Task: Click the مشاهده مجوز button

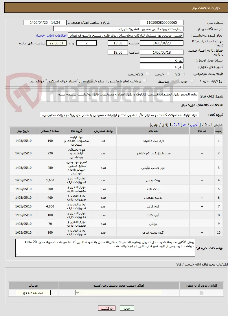Action: [33, 292]
